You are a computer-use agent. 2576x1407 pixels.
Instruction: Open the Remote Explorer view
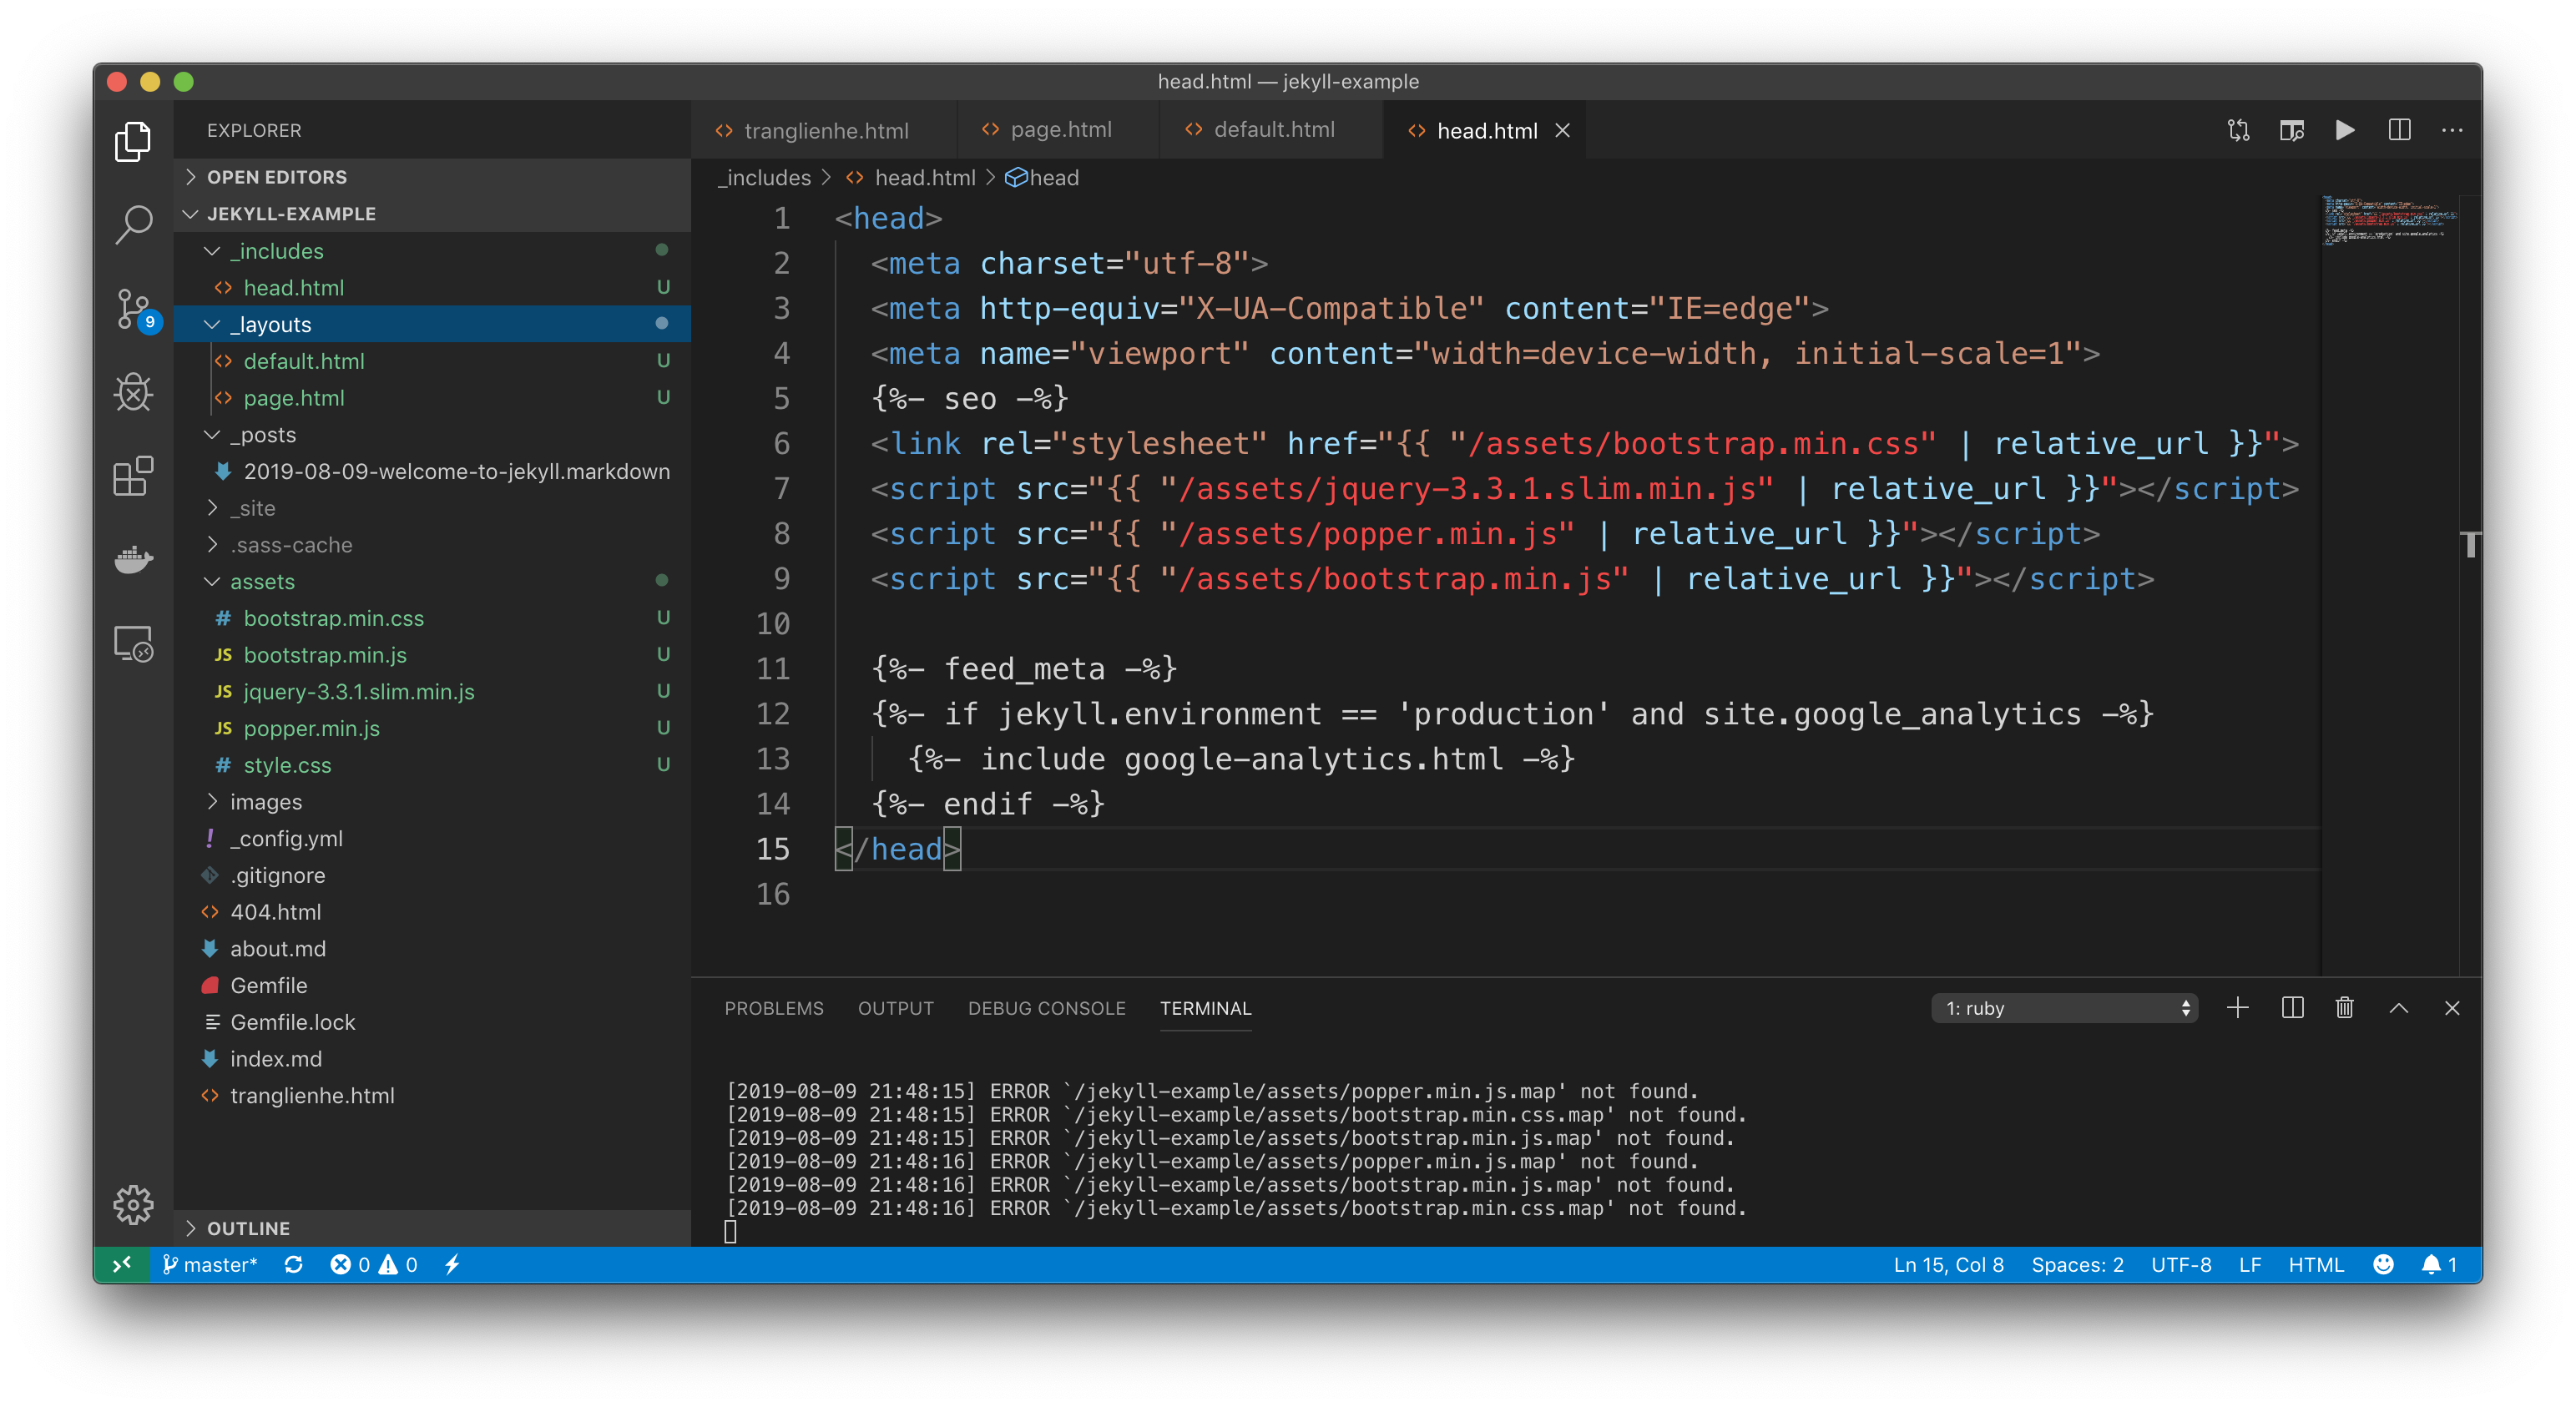point(133,643)
